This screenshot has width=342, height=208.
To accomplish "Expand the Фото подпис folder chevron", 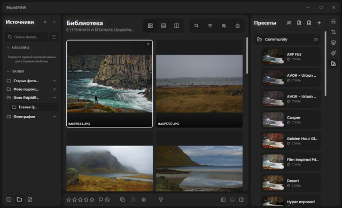I will coord(55,89).
